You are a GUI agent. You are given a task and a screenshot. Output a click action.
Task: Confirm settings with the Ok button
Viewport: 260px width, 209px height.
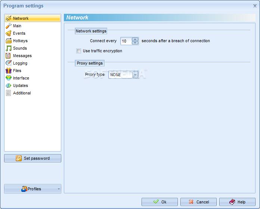point(160,202)
